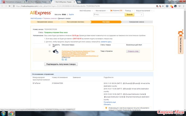Click the 'Частые вопросы' side tab
186x116 pixels.
click(x=181, y=45)
